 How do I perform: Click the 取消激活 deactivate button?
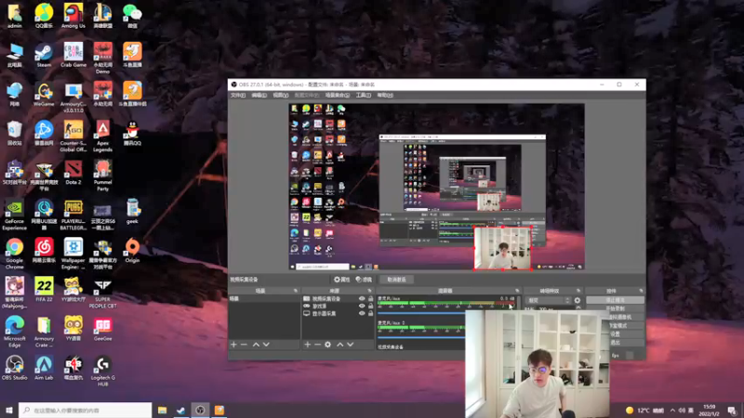click(397, 280)
